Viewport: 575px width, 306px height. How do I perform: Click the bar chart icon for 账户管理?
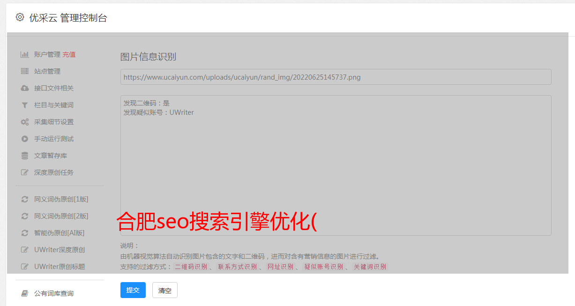tap(25, 54)
